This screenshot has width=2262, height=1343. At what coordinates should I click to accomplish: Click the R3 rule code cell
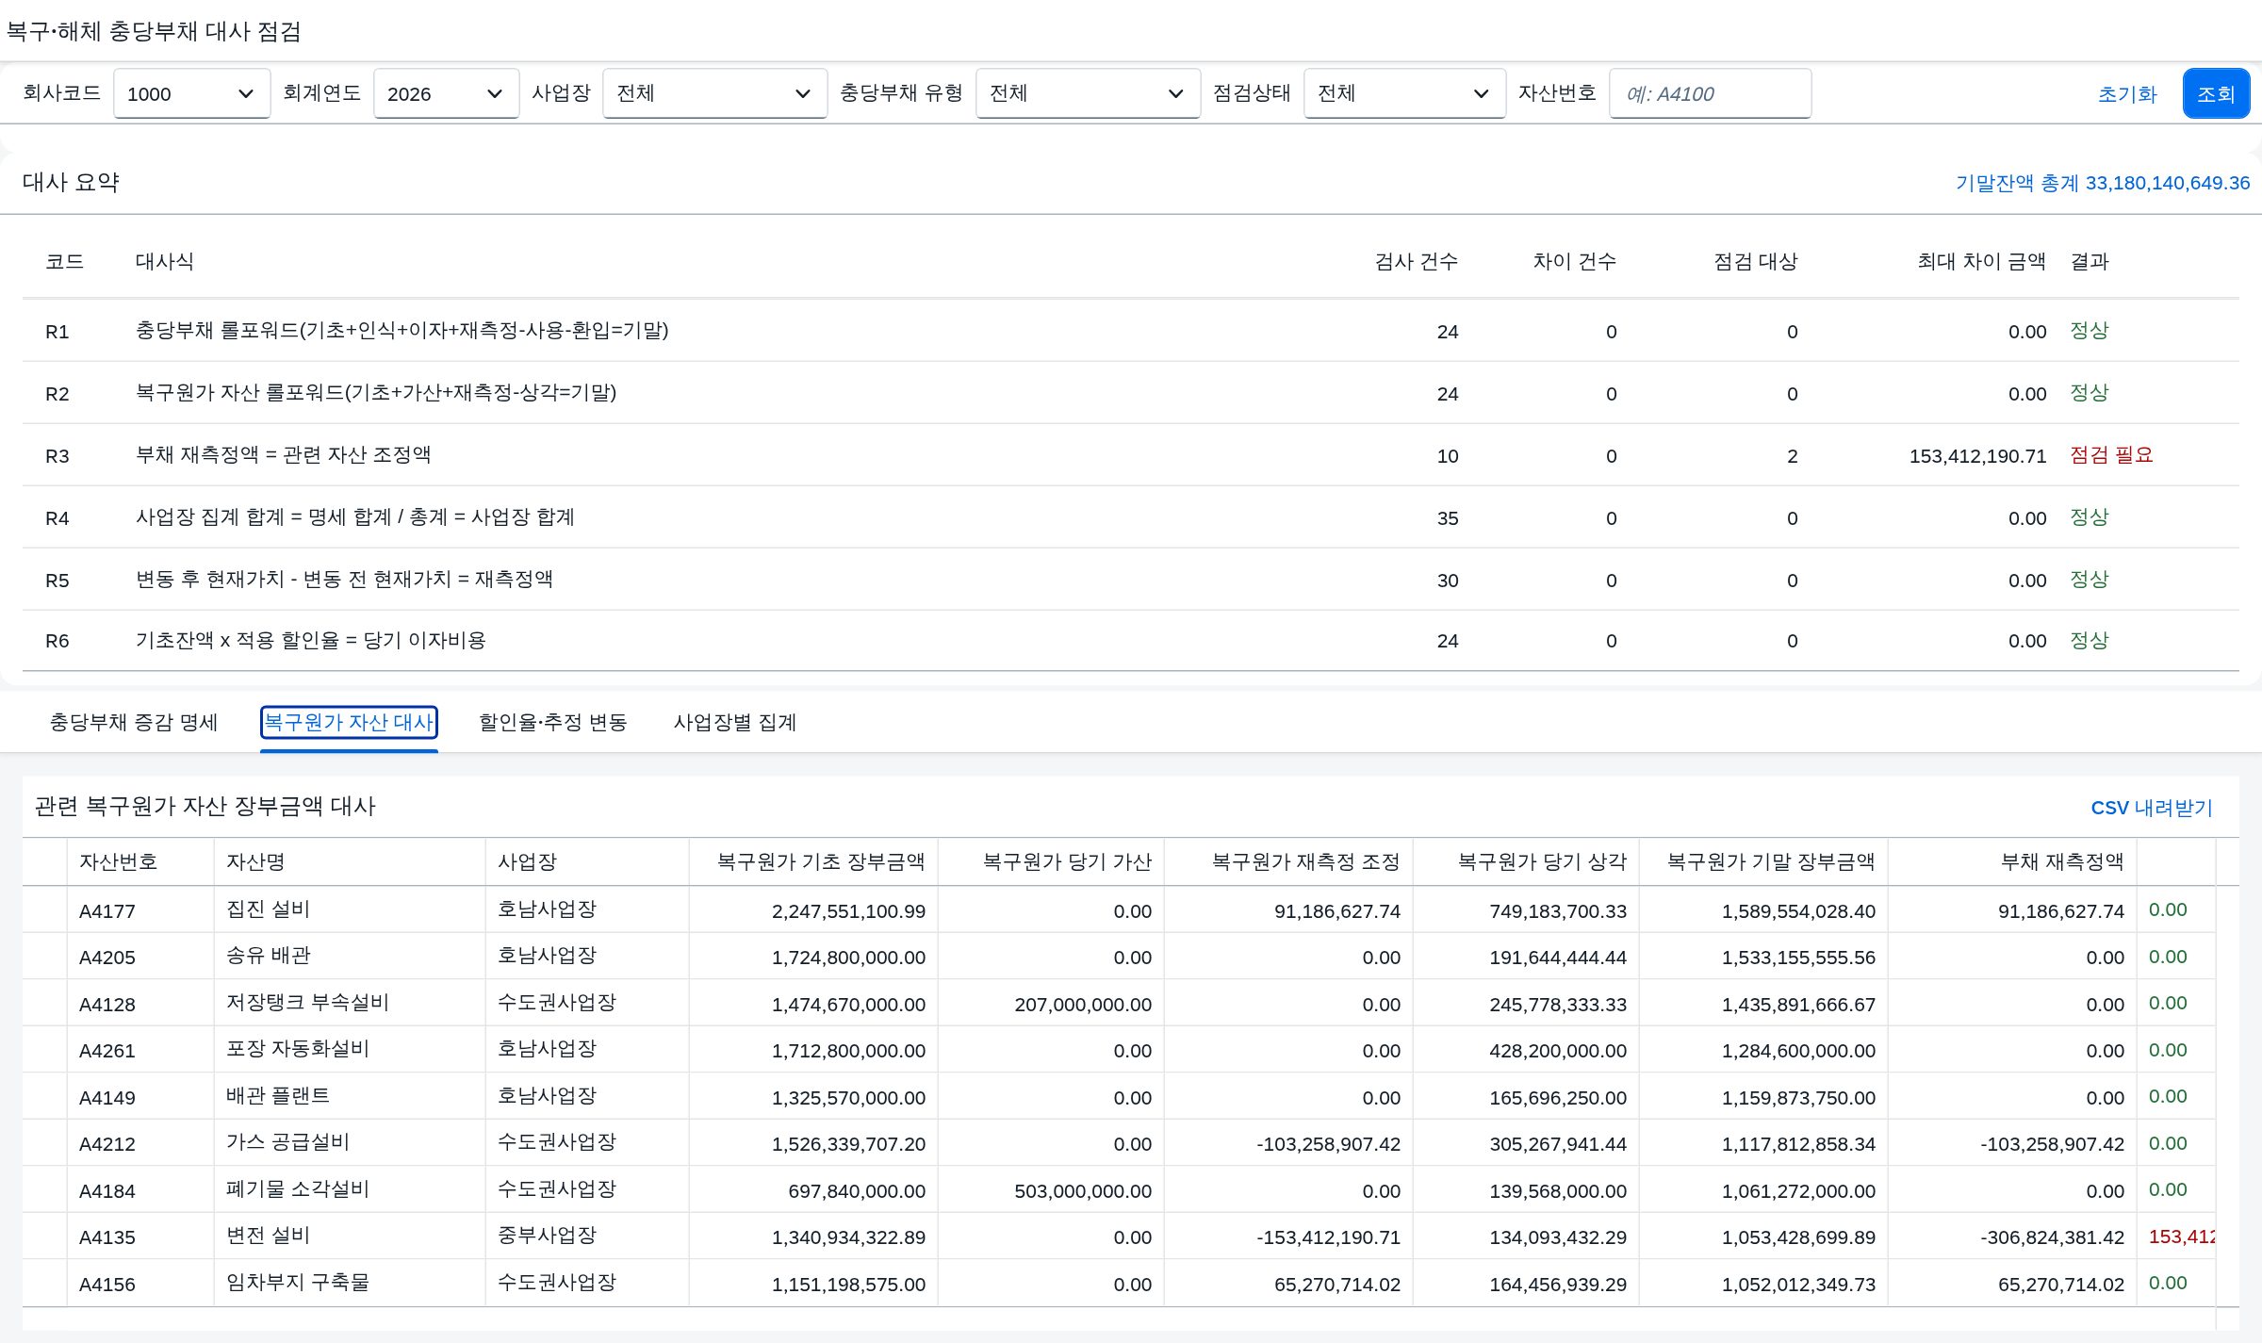tap(57, 456)
